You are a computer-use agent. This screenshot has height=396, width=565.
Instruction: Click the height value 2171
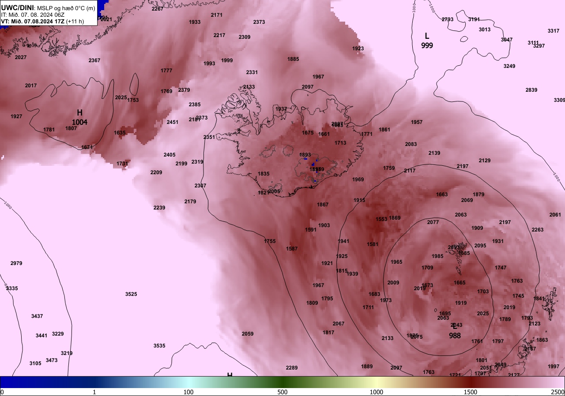coord(217,15)
